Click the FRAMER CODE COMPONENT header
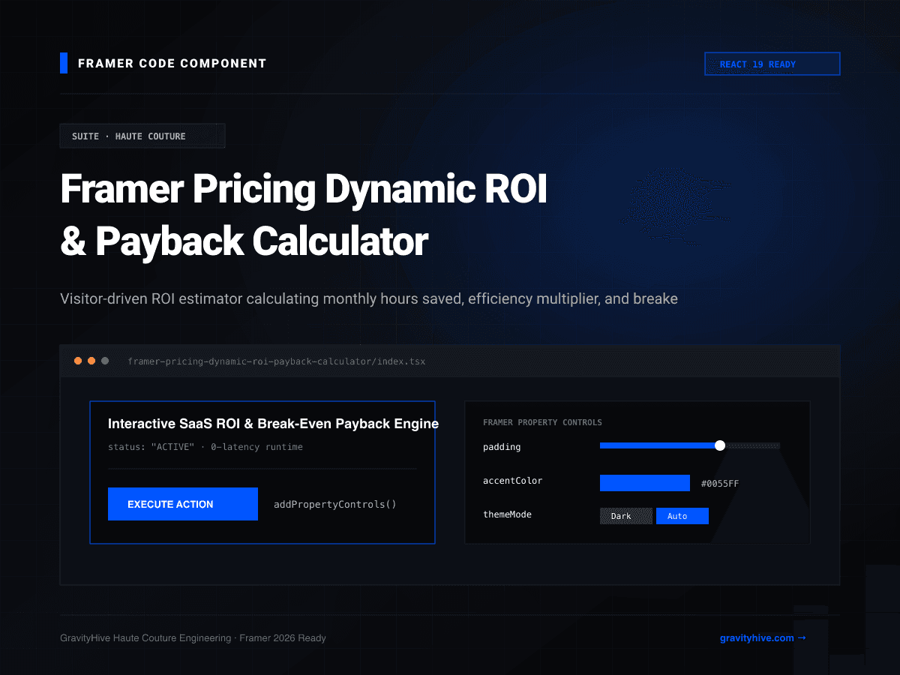Image resolution: width=900 pixels, height=675 pixels. coord(172,64)
